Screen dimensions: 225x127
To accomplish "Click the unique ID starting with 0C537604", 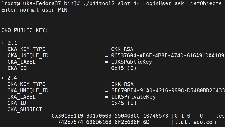I will click(168, 55).
